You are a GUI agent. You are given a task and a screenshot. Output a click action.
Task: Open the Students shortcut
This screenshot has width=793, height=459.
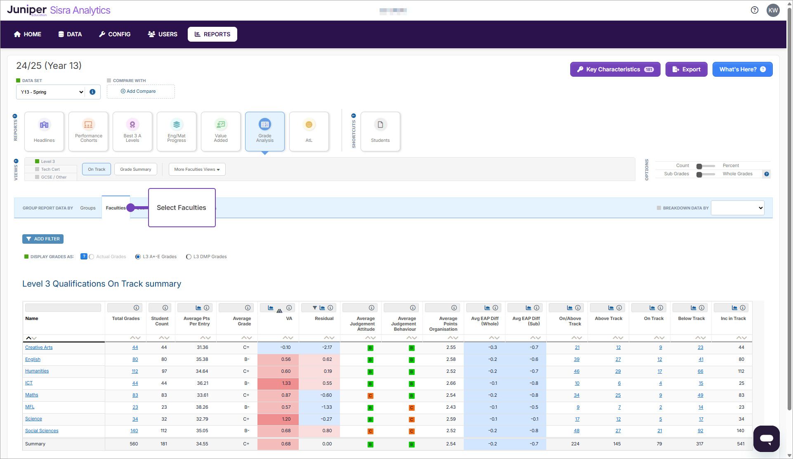point(380,131)
